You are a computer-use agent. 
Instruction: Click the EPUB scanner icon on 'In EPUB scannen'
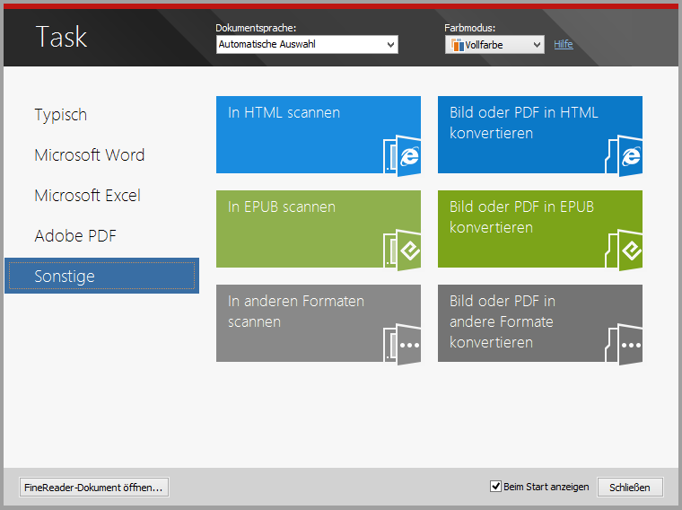(x=403, y=250)
